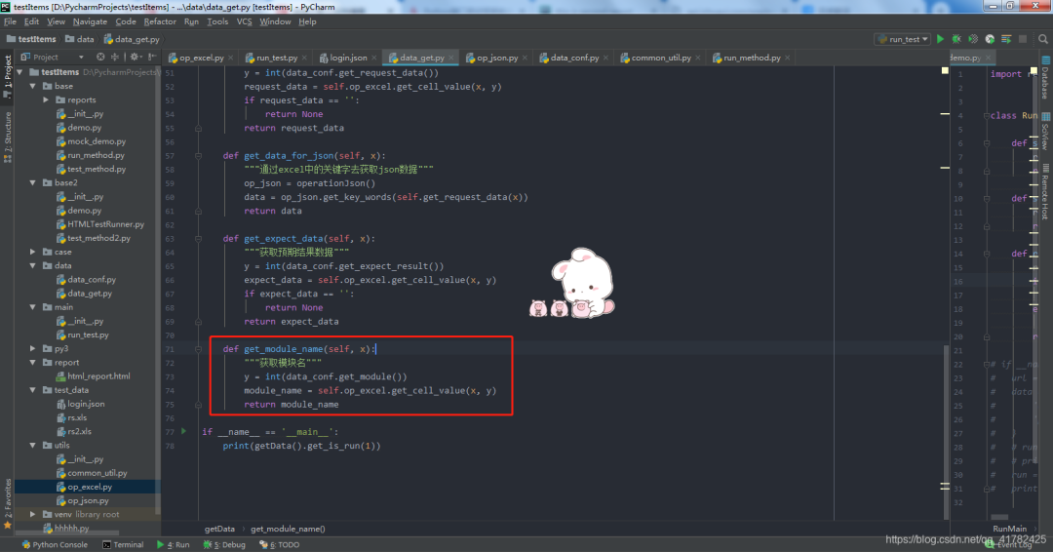Start debugging with the bug icon
The height and width of the screenshot is (552, 1053).
pyautogui.click(x=956, y=39)
